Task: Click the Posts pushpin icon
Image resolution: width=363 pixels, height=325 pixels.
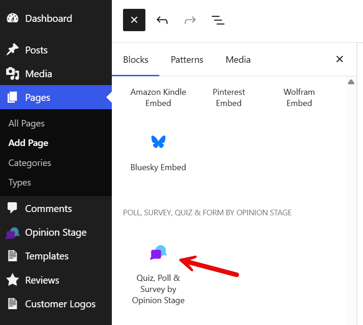Action: pos(13,49)
